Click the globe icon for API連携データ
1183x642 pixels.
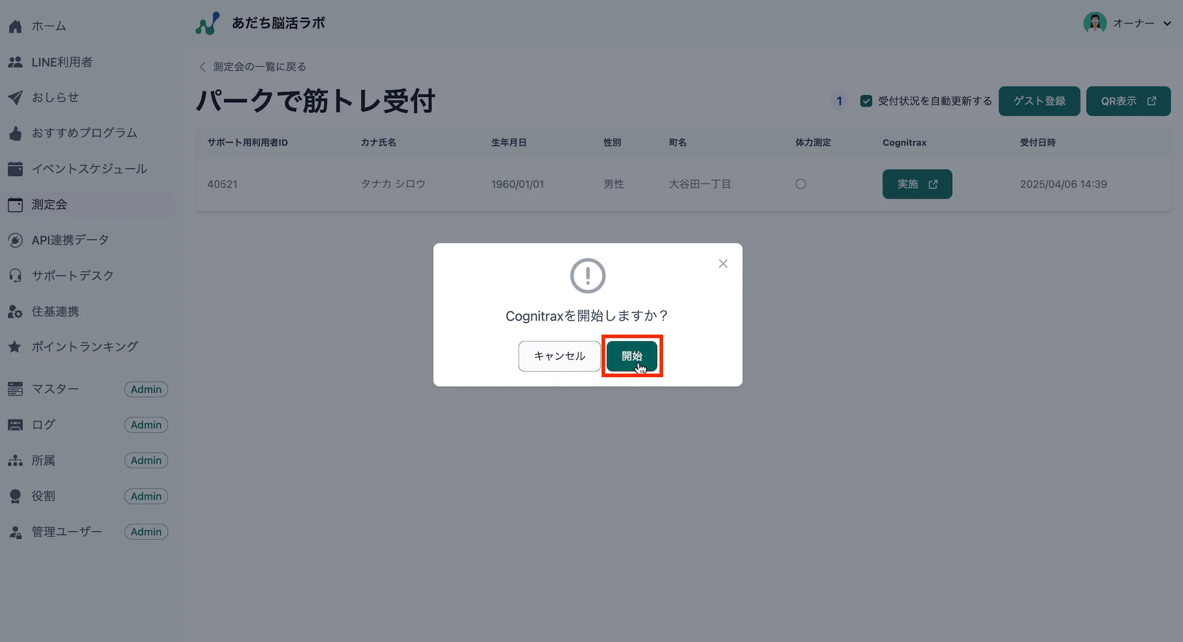click(15, 239)
